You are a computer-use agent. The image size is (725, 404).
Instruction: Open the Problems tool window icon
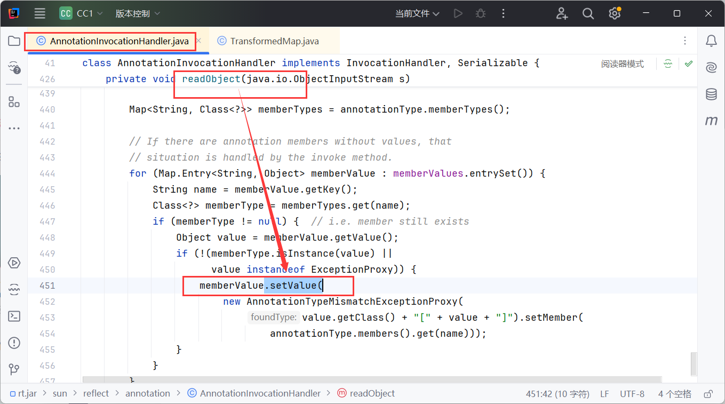14,343
